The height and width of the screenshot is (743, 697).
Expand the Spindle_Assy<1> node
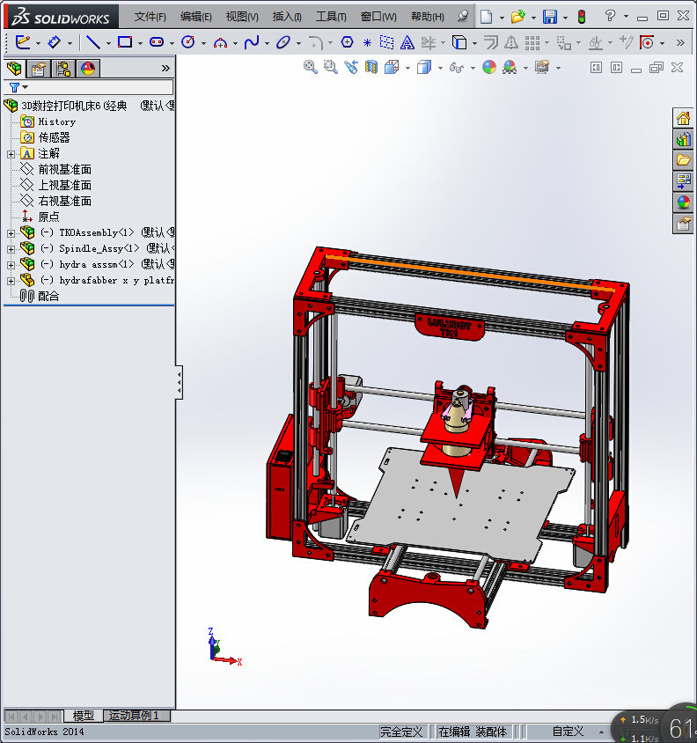[x=11, y=249]
